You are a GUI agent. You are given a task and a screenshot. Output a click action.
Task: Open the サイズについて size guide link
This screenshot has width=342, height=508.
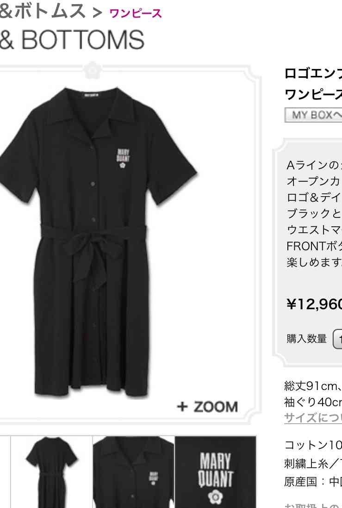[313, 418]
